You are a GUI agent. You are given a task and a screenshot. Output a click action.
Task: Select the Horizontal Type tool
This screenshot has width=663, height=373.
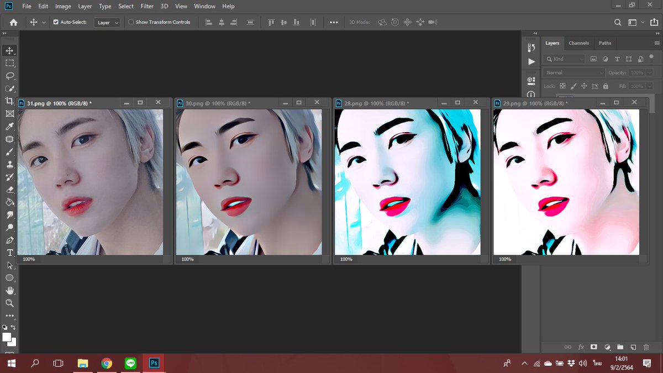(9, 253)
